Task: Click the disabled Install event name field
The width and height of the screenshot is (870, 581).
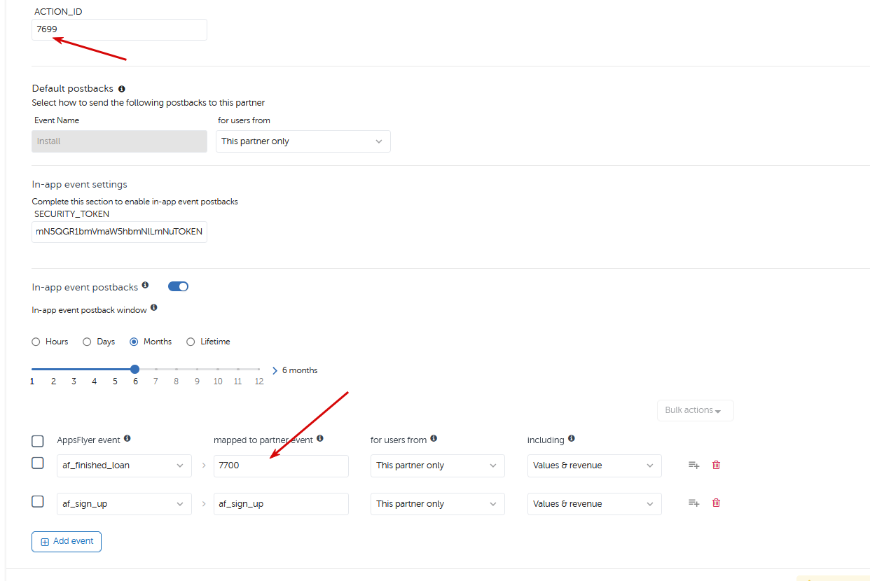Action: [x=119, y=141]
